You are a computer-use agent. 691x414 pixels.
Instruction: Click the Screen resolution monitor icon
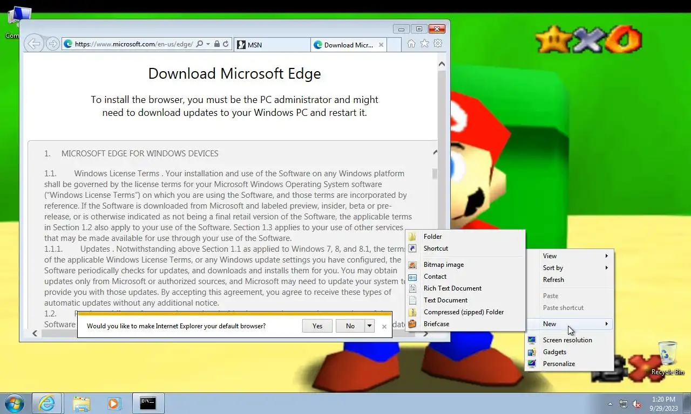pyautogui.click(x=532, y=340)
